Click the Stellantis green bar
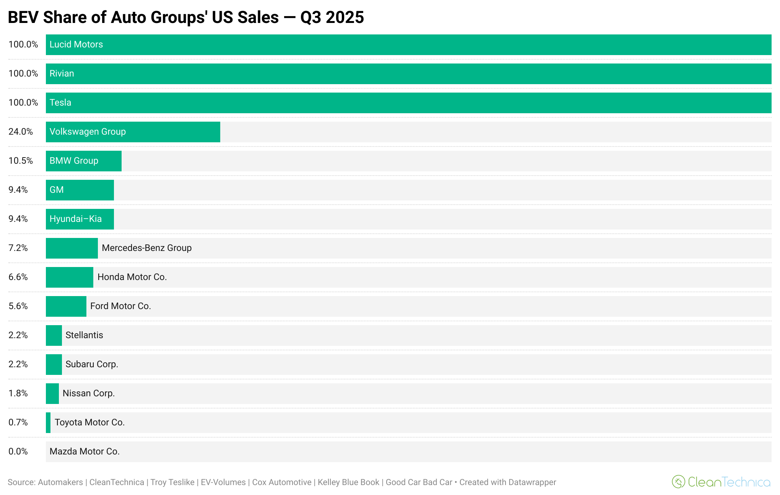780x495 pixels. point(54,335)
